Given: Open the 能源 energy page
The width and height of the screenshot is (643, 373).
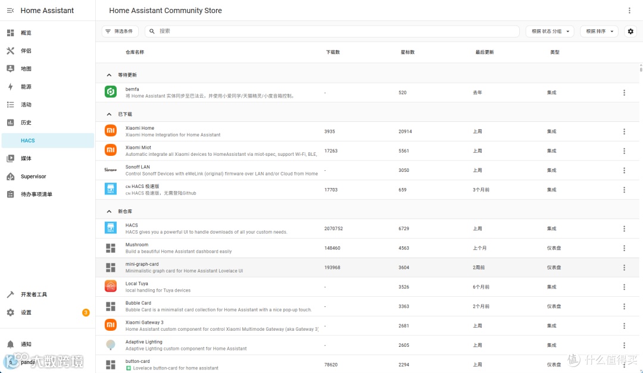Looking at the screenshot, I should click(48, 86).
